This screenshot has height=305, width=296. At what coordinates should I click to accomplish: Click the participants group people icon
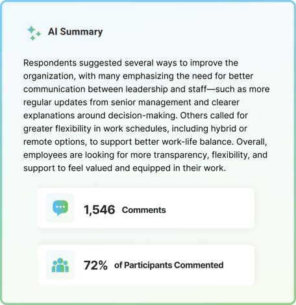click(60, 265)
